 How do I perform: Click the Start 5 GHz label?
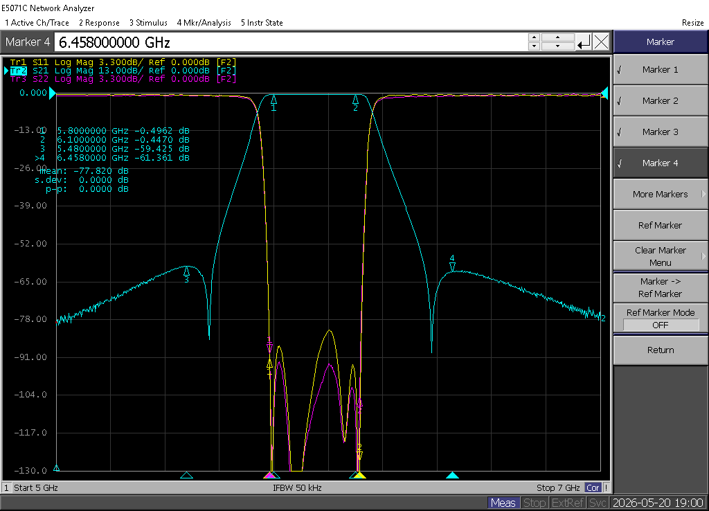pos(36,487)
